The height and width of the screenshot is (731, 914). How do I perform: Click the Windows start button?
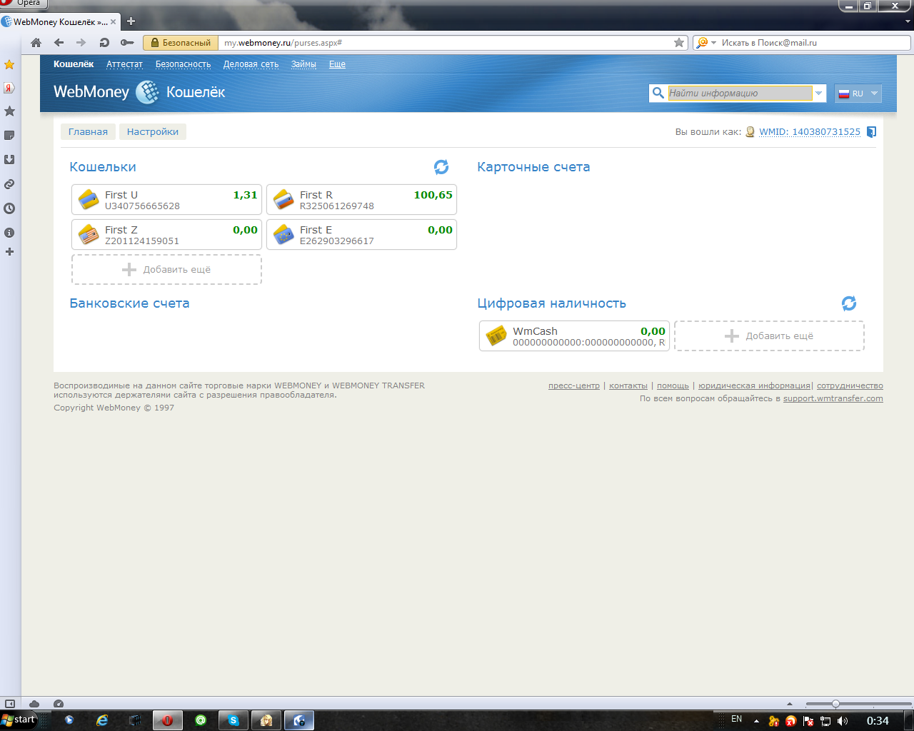19,720
